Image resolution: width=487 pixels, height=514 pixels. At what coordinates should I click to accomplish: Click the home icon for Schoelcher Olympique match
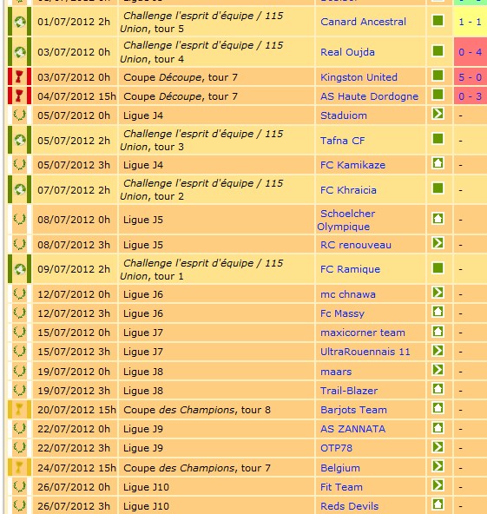tap(438, 218)
